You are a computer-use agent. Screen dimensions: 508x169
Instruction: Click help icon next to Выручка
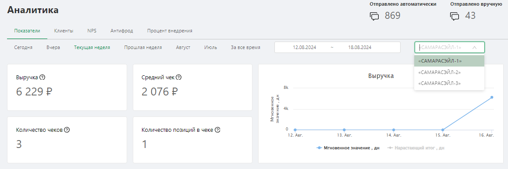[x=42, y=77]
